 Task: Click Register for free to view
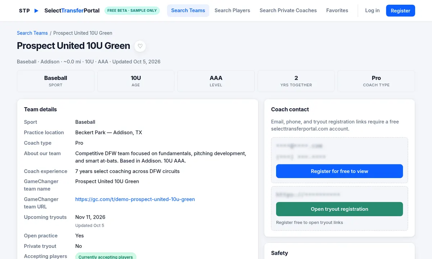point(339,171)
